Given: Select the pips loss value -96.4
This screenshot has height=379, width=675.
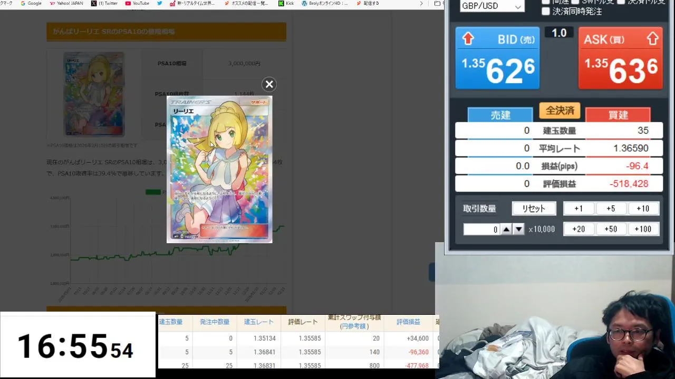Looking at the screenshot, I should click(637, 166).
